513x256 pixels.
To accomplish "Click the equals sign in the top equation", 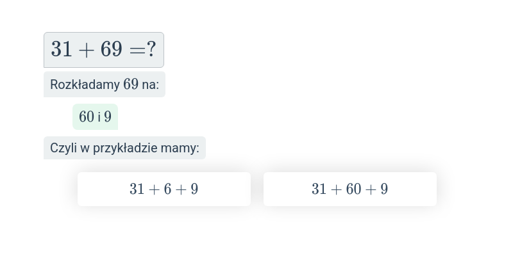I will coord(137,50).
